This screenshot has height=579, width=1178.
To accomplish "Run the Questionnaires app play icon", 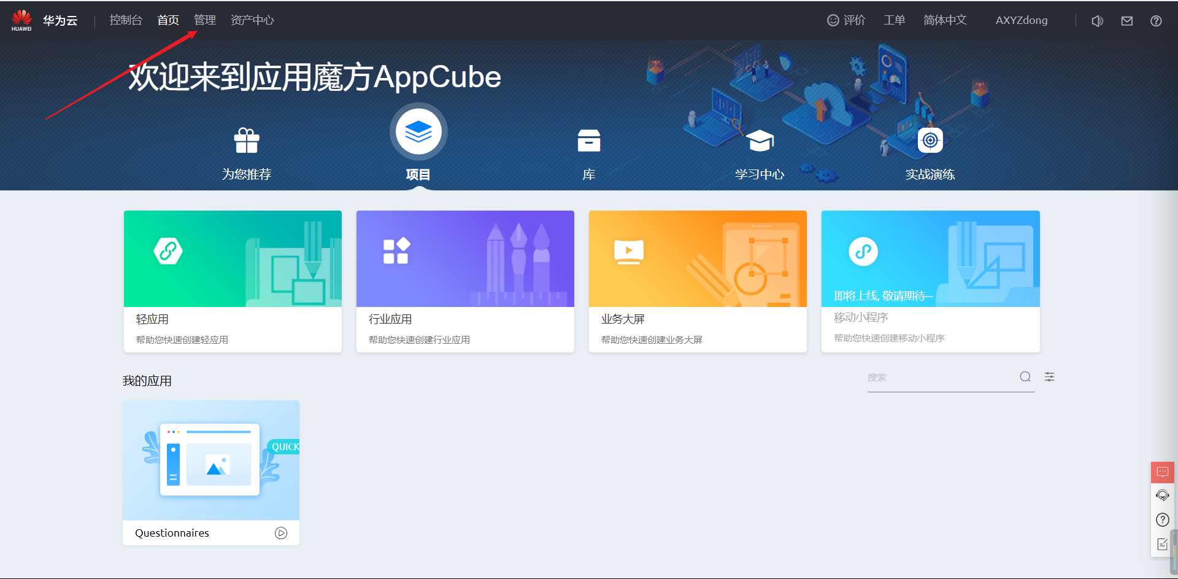I will (281, 533).
